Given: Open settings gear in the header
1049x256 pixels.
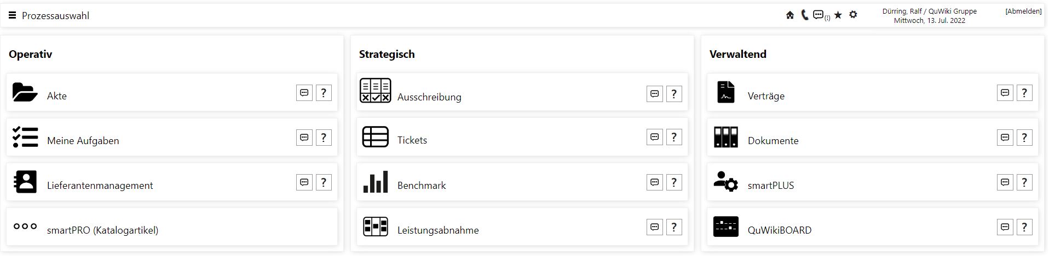Looking at the screenshot, I should [853, 15].
